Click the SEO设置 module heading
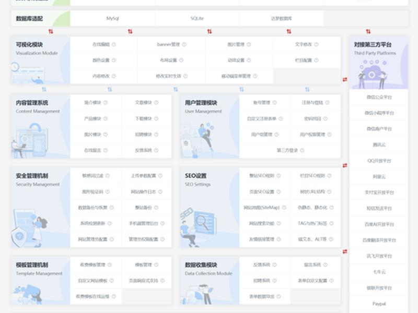Image resolution: width=418 pixels, height=313 pixels. tap(195, 176)
